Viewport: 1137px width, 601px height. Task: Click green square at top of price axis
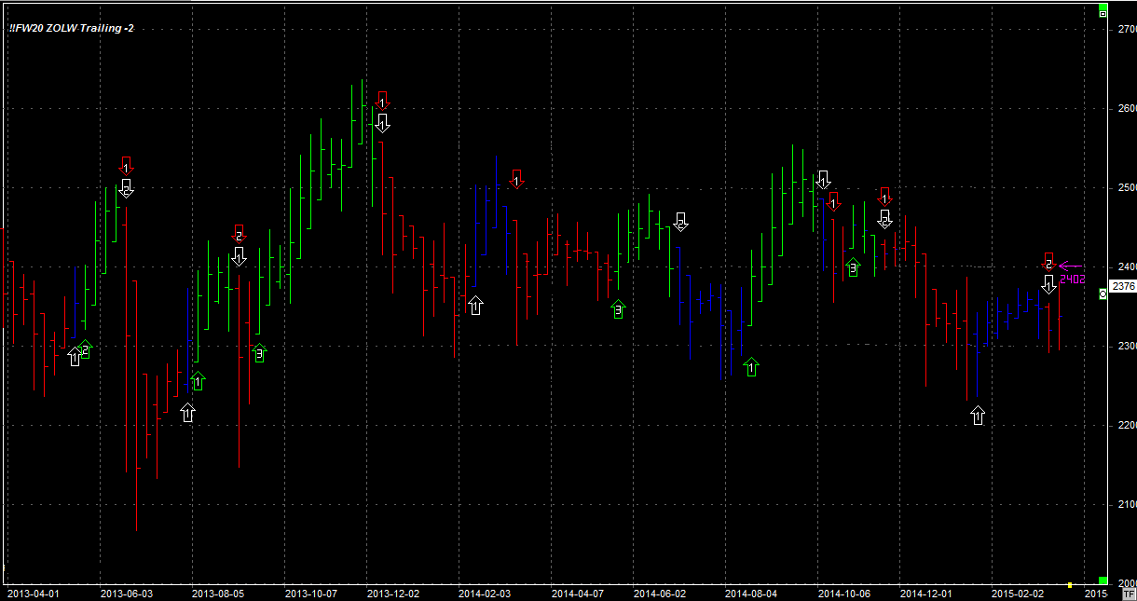click(1103, 11)
